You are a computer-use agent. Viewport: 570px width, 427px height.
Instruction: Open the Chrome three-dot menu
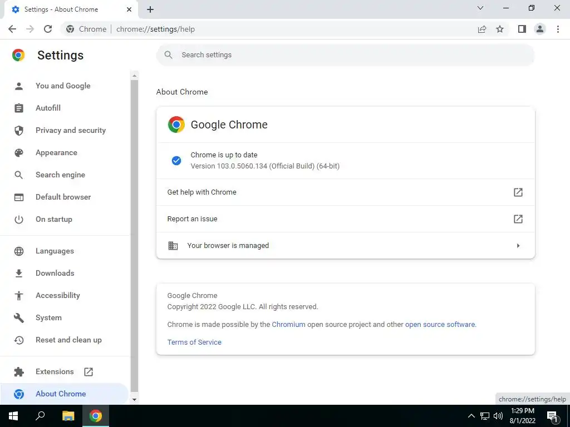pyautogui.click(x=558, y=29)
